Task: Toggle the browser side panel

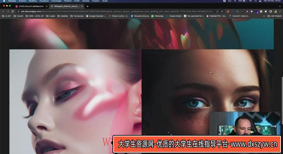Action: tap(270, 11)
